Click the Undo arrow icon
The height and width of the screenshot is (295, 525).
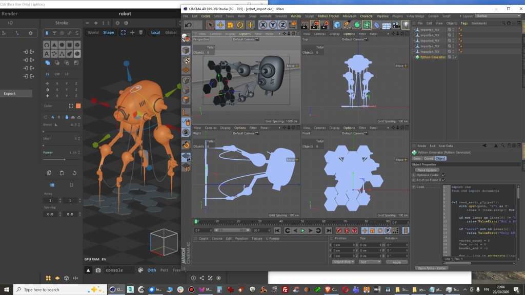tap(188, 25)
